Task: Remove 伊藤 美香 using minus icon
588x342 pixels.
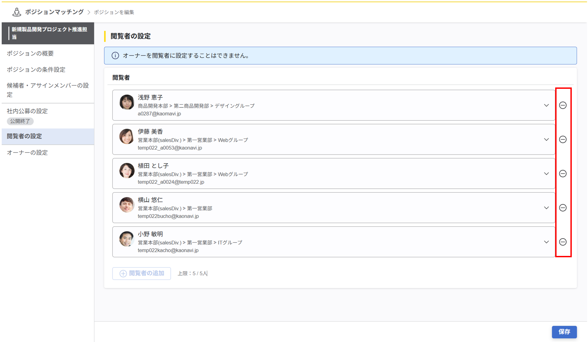Action: tap(563, 139)
